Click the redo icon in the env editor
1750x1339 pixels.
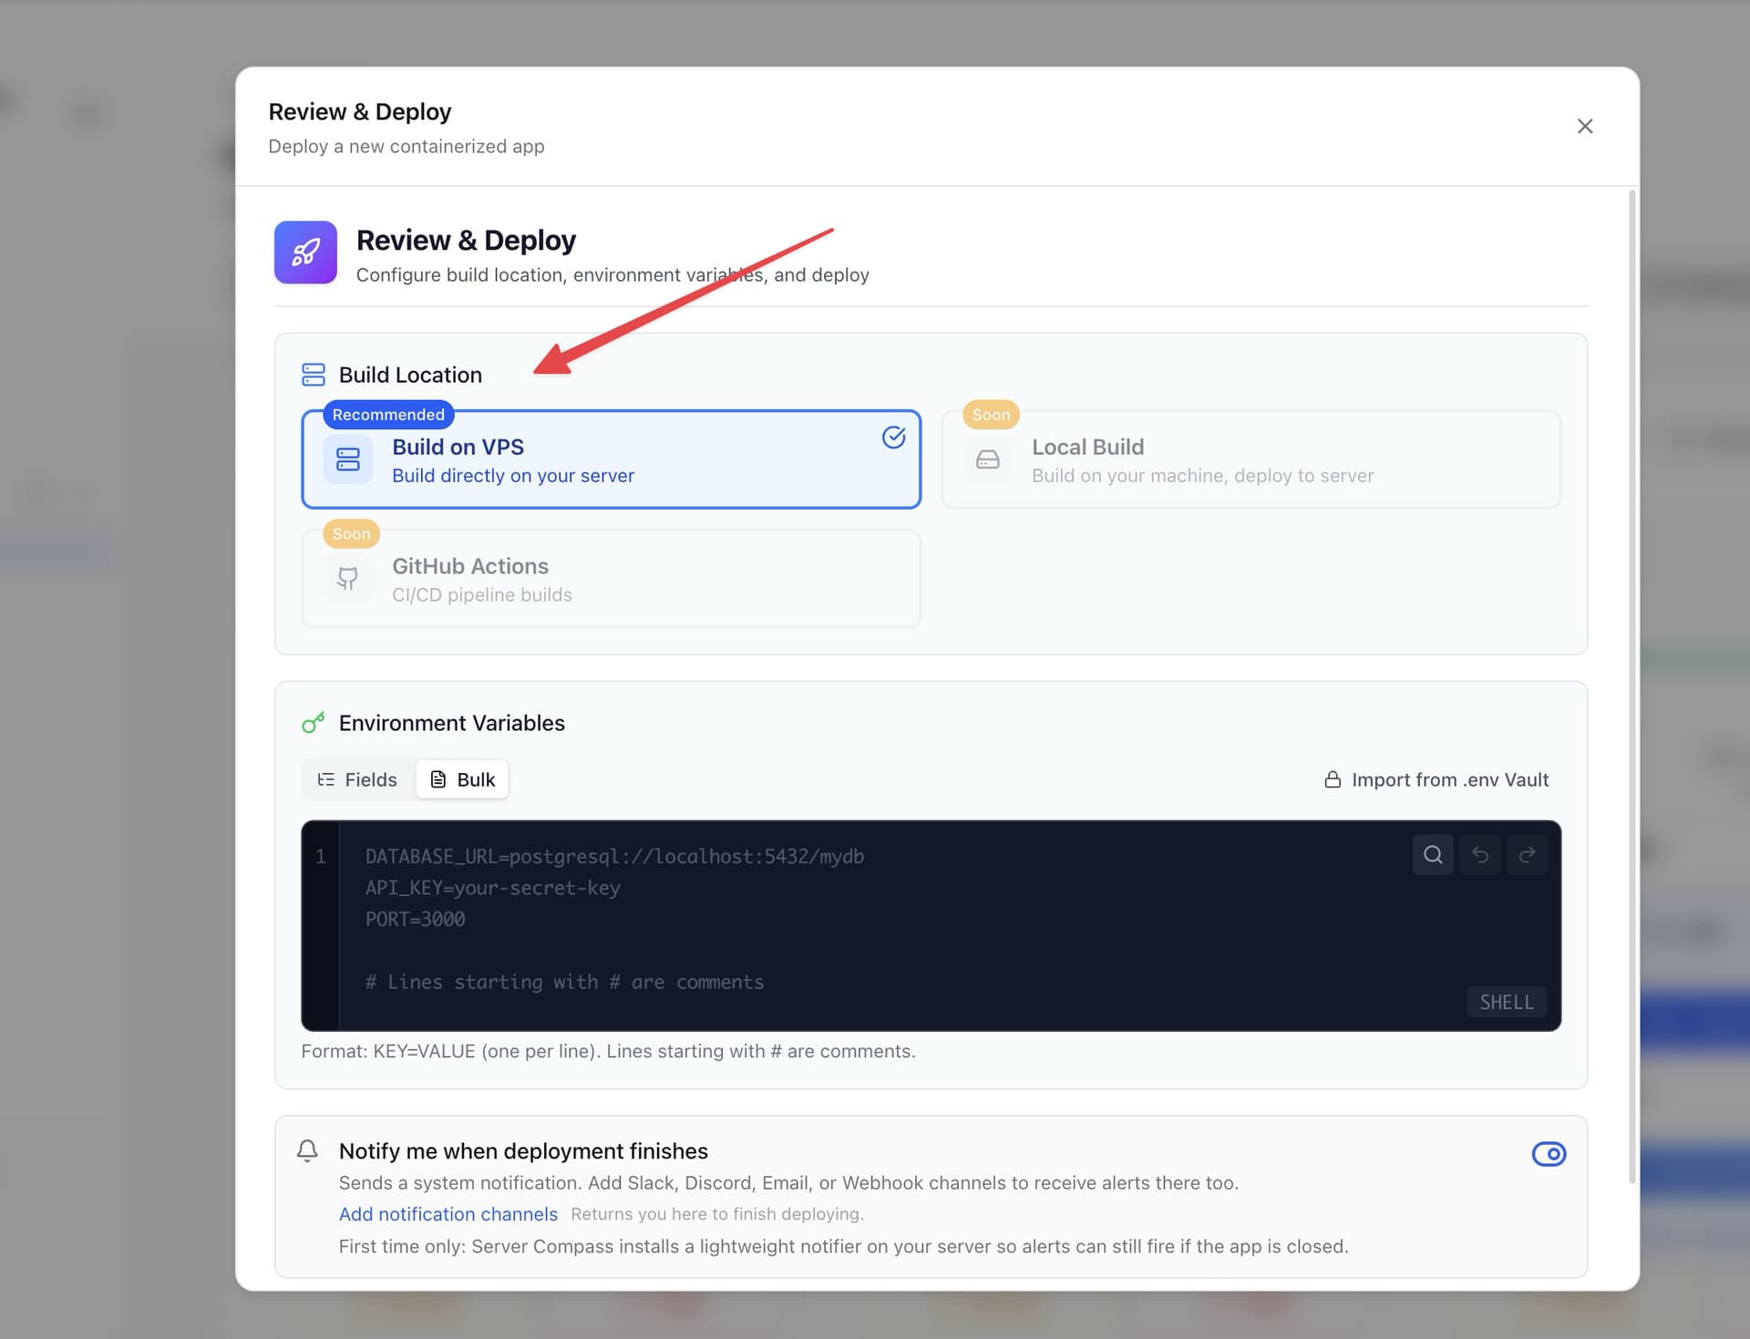point(1527,854)
